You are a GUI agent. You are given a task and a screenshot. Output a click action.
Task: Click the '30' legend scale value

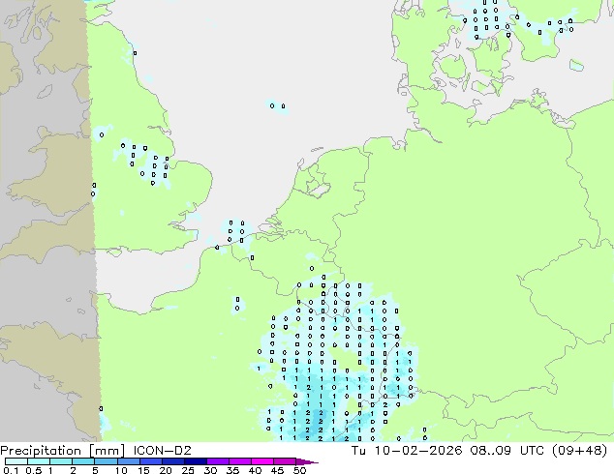(x=210, y=470)
